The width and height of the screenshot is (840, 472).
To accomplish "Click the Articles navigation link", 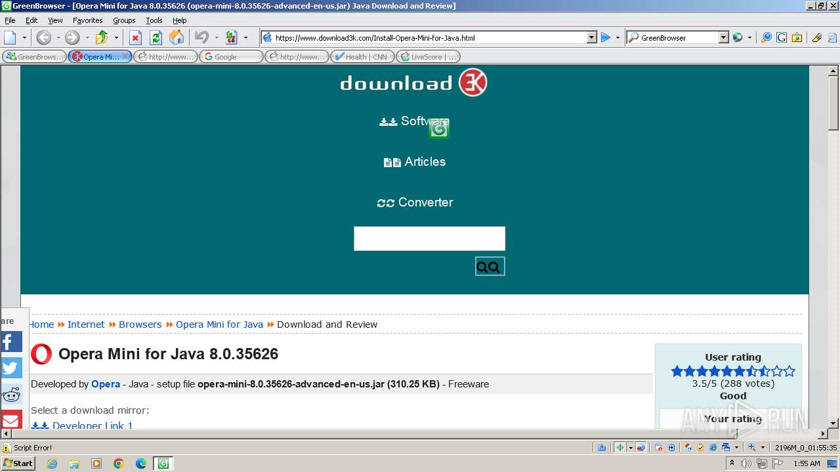I will 415,162.
